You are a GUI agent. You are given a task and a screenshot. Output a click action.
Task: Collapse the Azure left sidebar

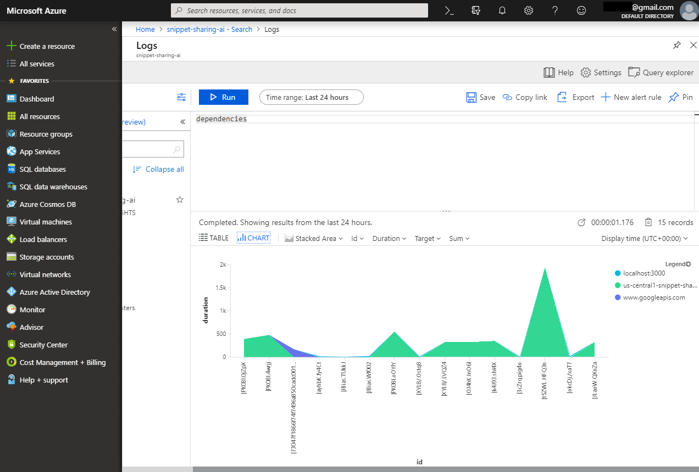[x=114, y=29]
